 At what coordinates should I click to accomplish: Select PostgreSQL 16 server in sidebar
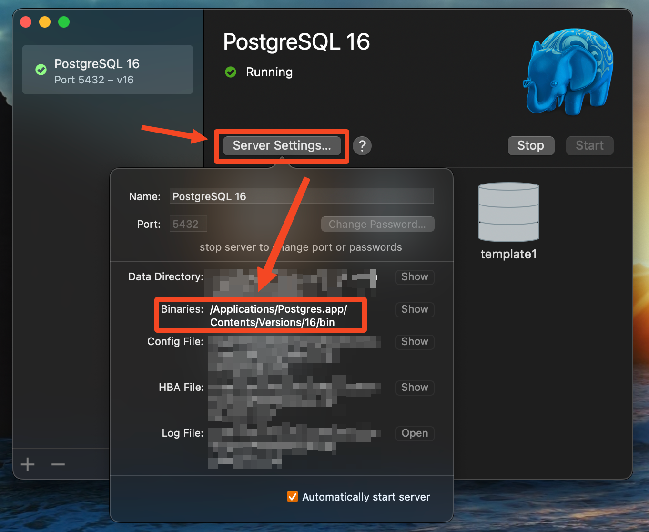point(108,70)
